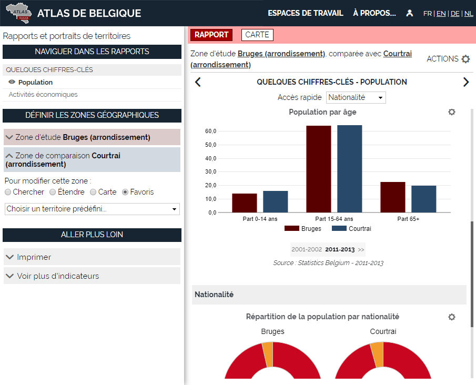This screenshot has height=385, width=476.
Task: Select the 2001-2002 period
Action: [x=307, y=250]
